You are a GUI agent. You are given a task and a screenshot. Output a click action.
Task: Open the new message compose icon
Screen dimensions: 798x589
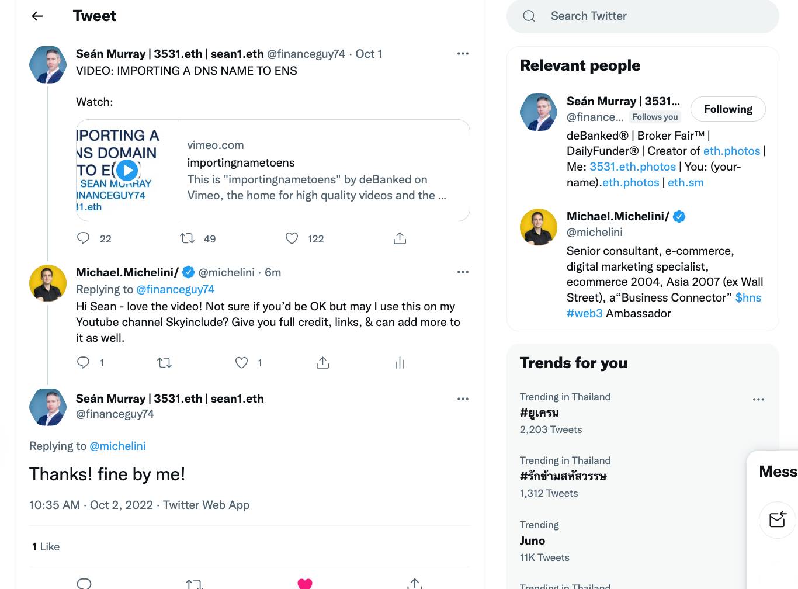coord(777,519)
